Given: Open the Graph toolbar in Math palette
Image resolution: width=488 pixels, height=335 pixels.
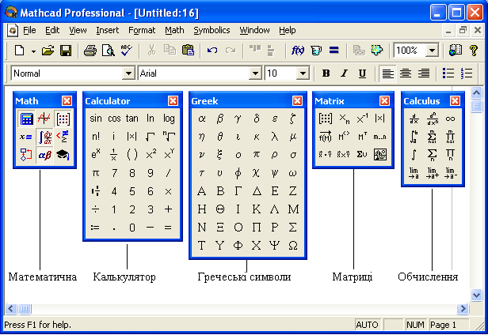Looking at the screenshot, I should (44, 119).
